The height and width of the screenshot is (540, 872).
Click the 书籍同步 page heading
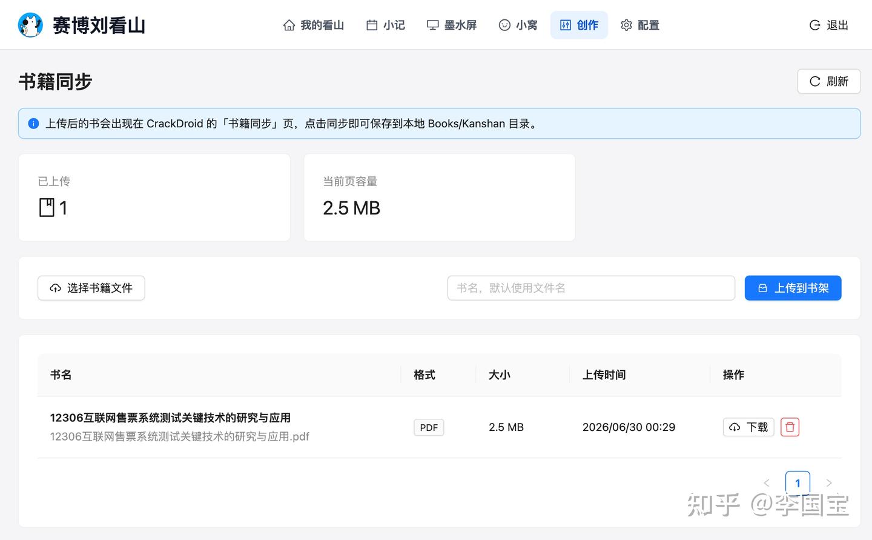tap(55, 81)
